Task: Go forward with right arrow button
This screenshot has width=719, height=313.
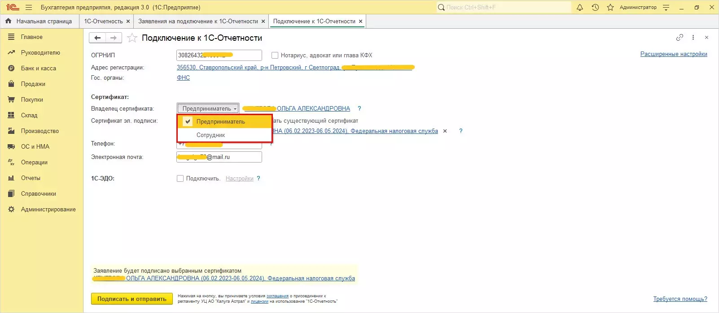Action: click(x=114, y=38)
